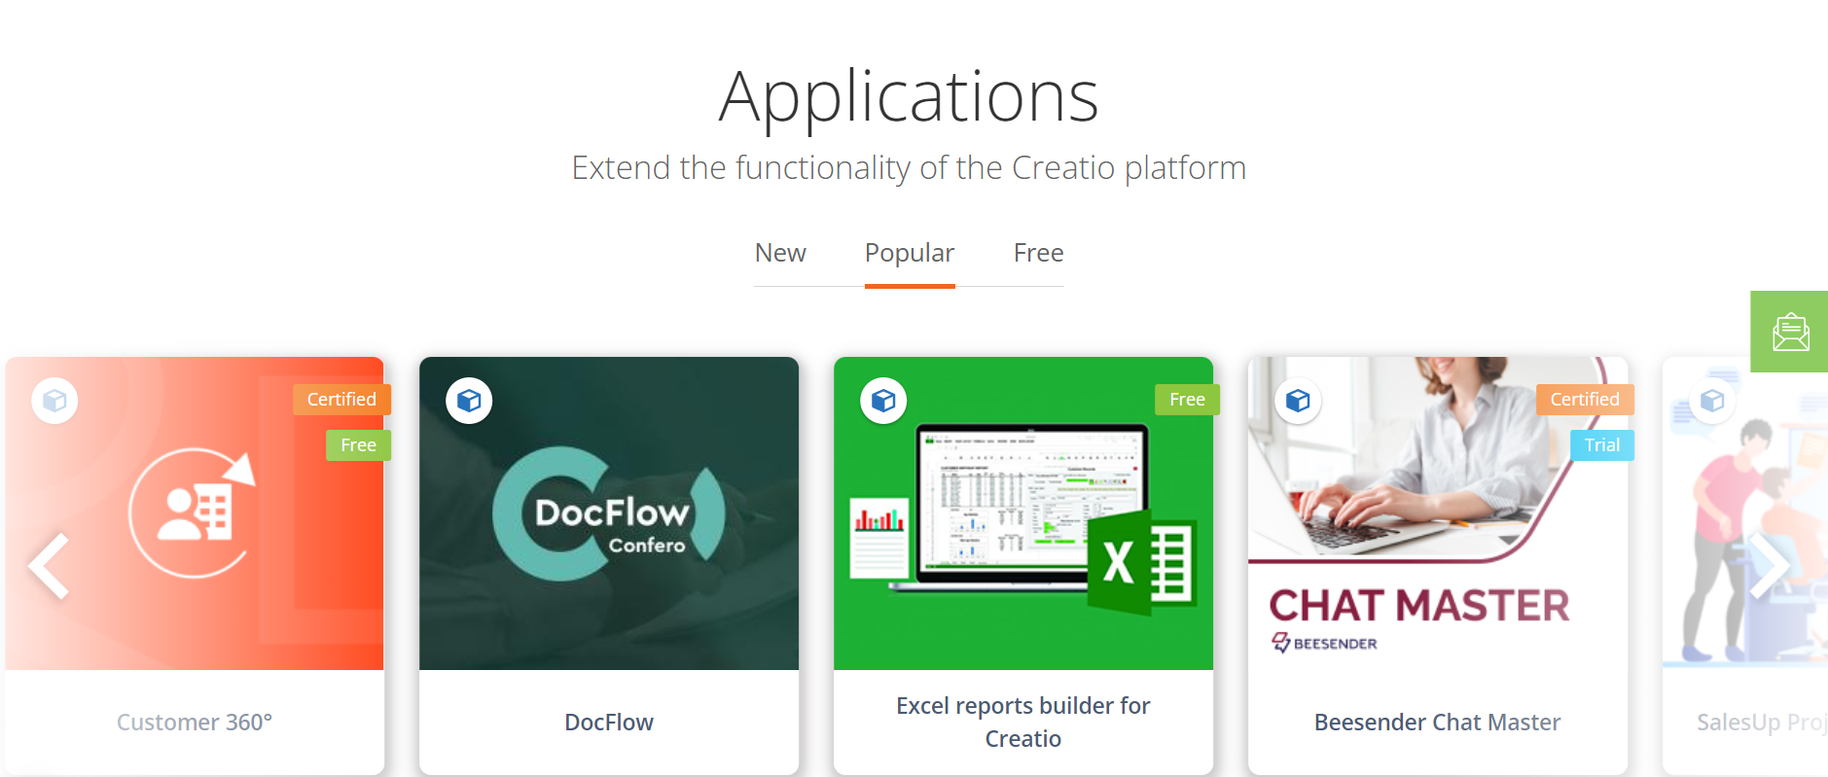Advance carousel with next arrow

pos(1770,565)
